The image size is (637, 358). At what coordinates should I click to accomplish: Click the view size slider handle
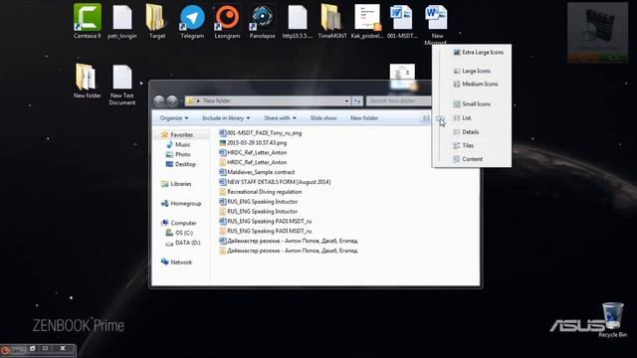pyautogui.click(x=440, y=118)
